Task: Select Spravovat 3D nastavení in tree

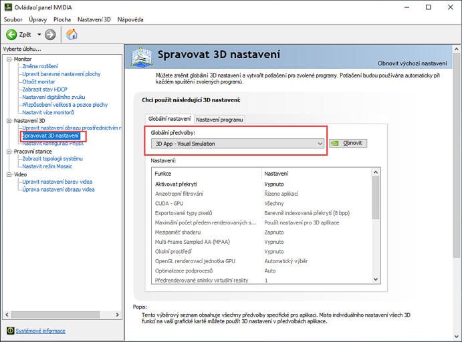Action: [51, 136]
